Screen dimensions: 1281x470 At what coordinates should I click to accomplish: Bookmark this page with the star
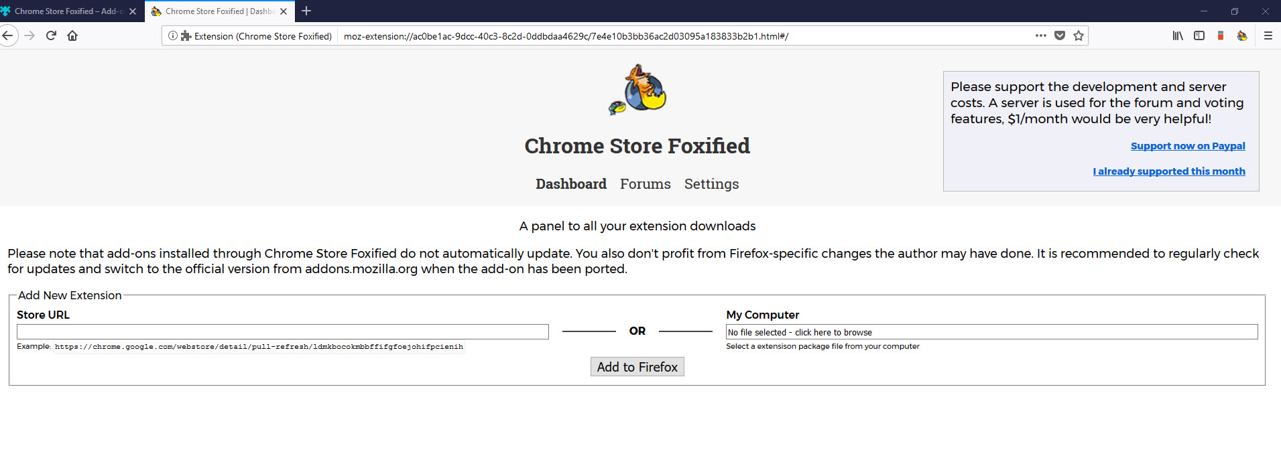(x=1078, y=35)
